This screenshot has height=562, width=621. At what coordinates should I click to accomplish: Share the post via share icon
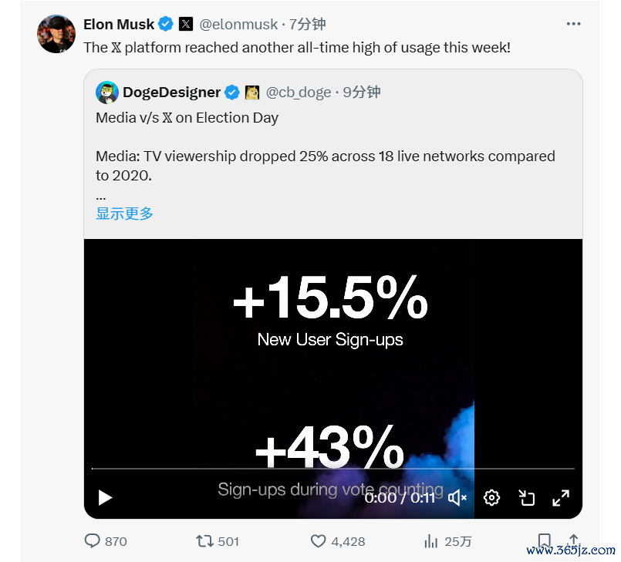(573, 540)
